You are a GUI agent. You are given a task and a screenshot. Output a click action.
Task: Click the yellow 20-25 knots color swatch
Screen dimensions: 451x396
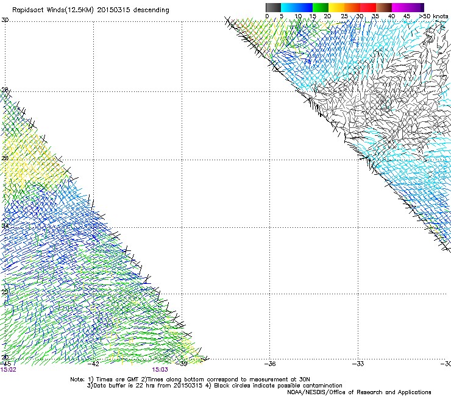click(336, 7)
